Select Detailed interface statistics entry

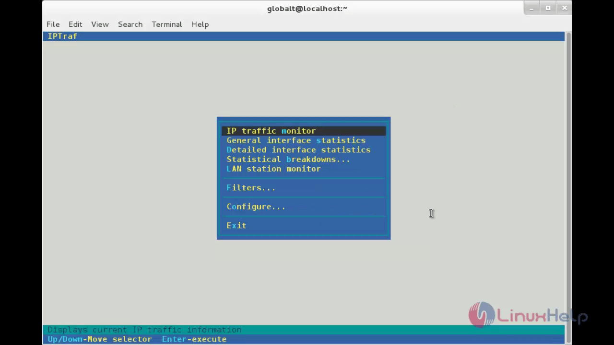coord(304,150)
